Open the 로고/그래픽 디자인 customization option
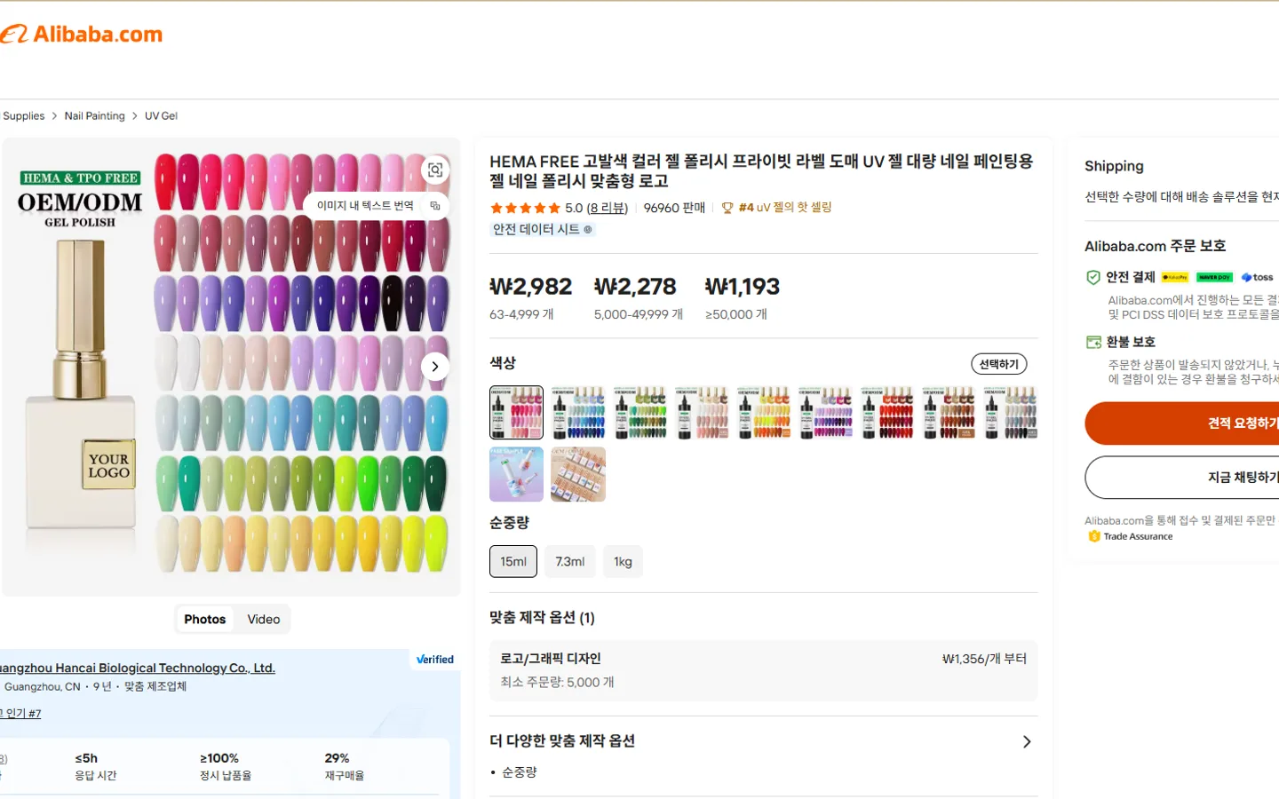 point(763,671)
